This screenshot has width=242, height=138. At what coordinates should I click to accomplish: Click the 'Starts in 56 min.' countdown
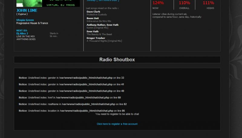pyautogui.click(x=54, y=35)
